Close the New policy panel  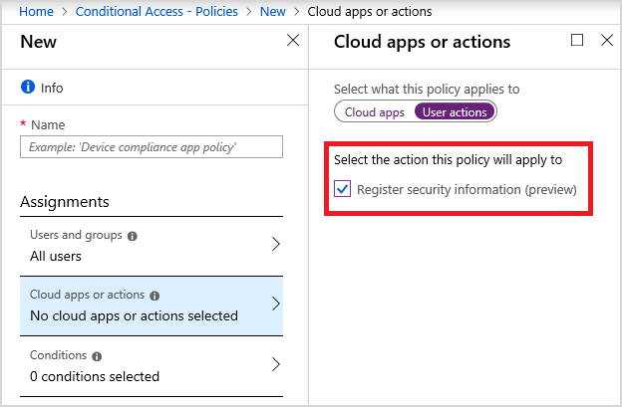click(293, 41)
